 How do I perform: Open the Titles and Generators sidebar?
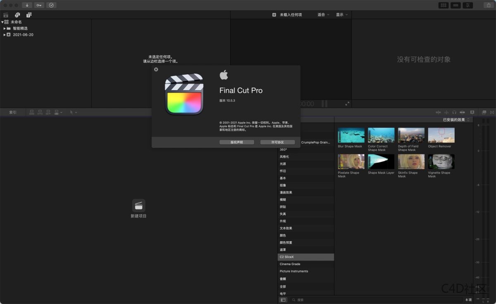click(29, 14)
